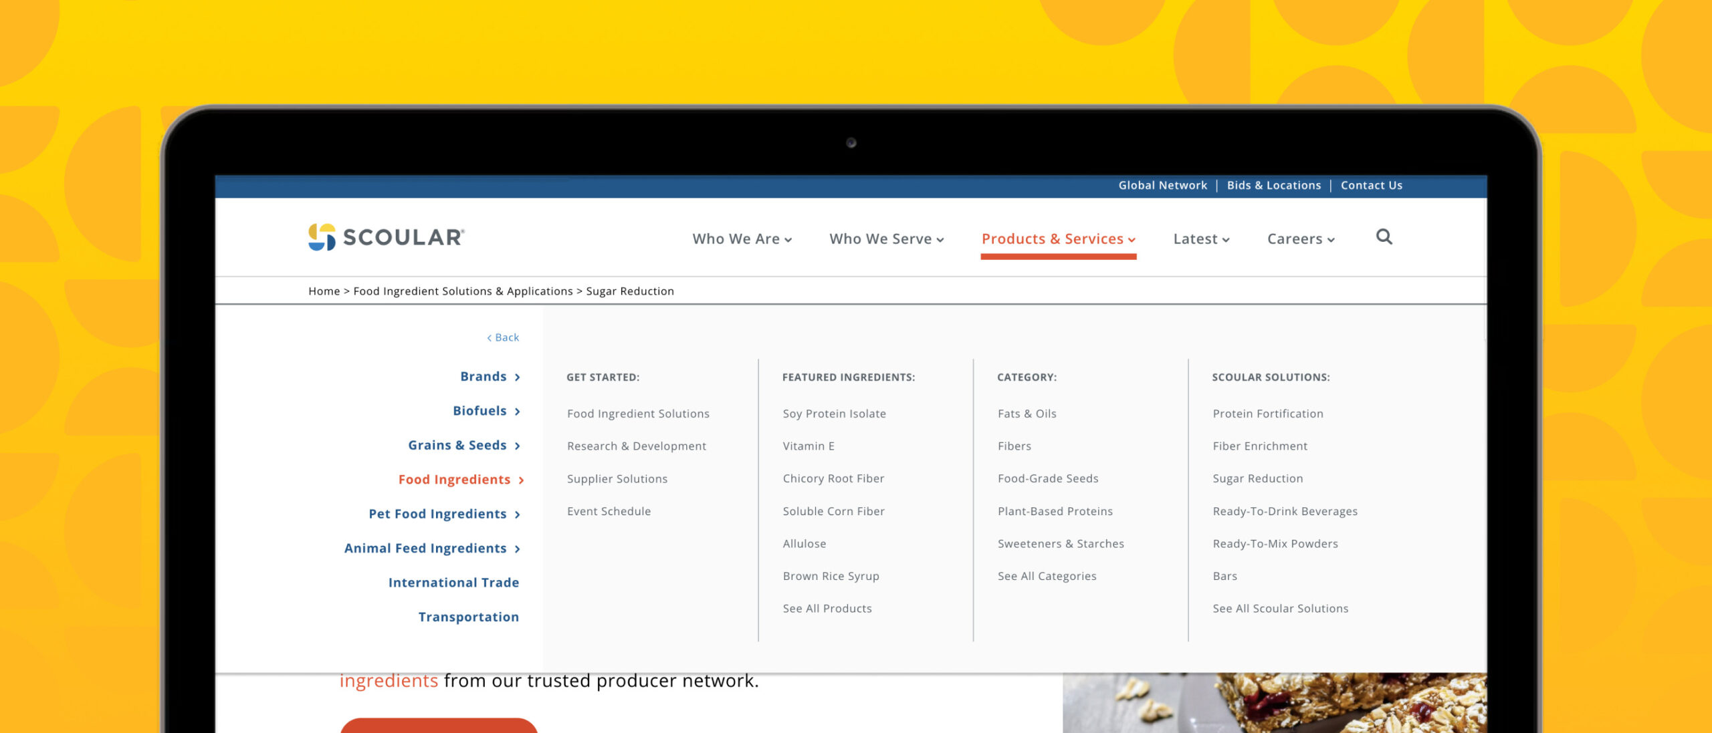Expand the Brands category
Image resolution: width=1712 pixels, height=733 pixels.
tap(484, 376)
